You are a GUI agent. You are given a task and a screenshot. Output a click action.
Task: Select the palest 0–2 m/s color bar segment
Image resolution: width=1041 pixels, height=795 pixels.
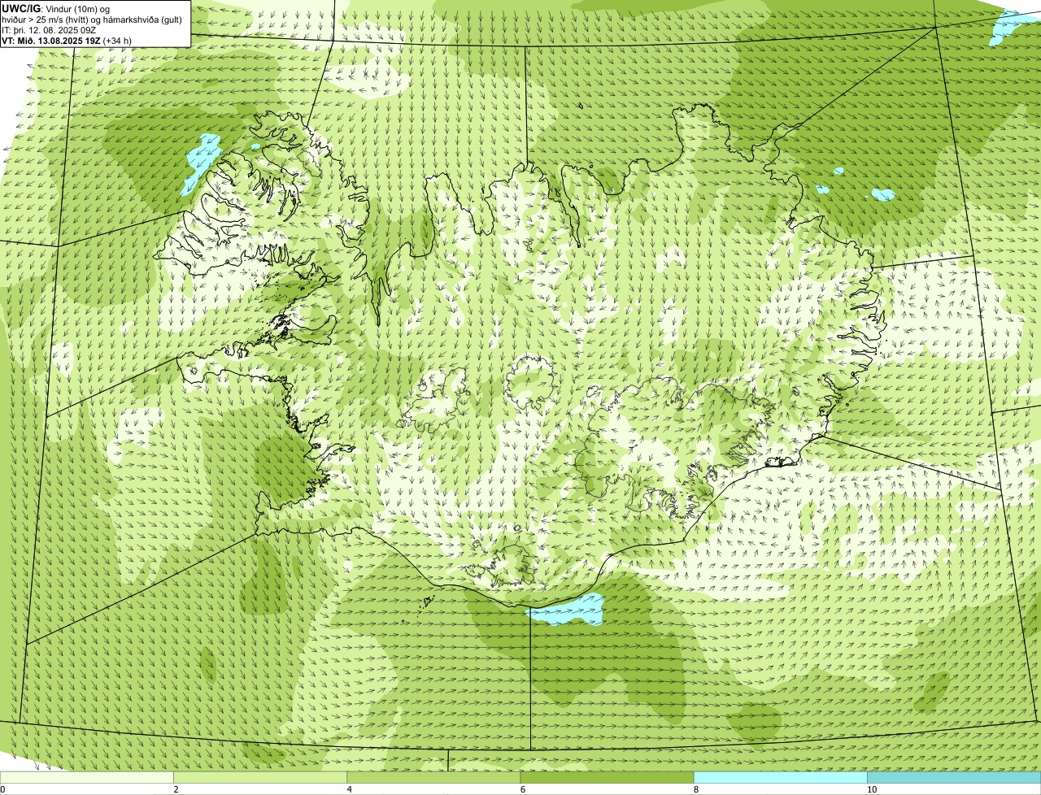click(x=87, y=777)
